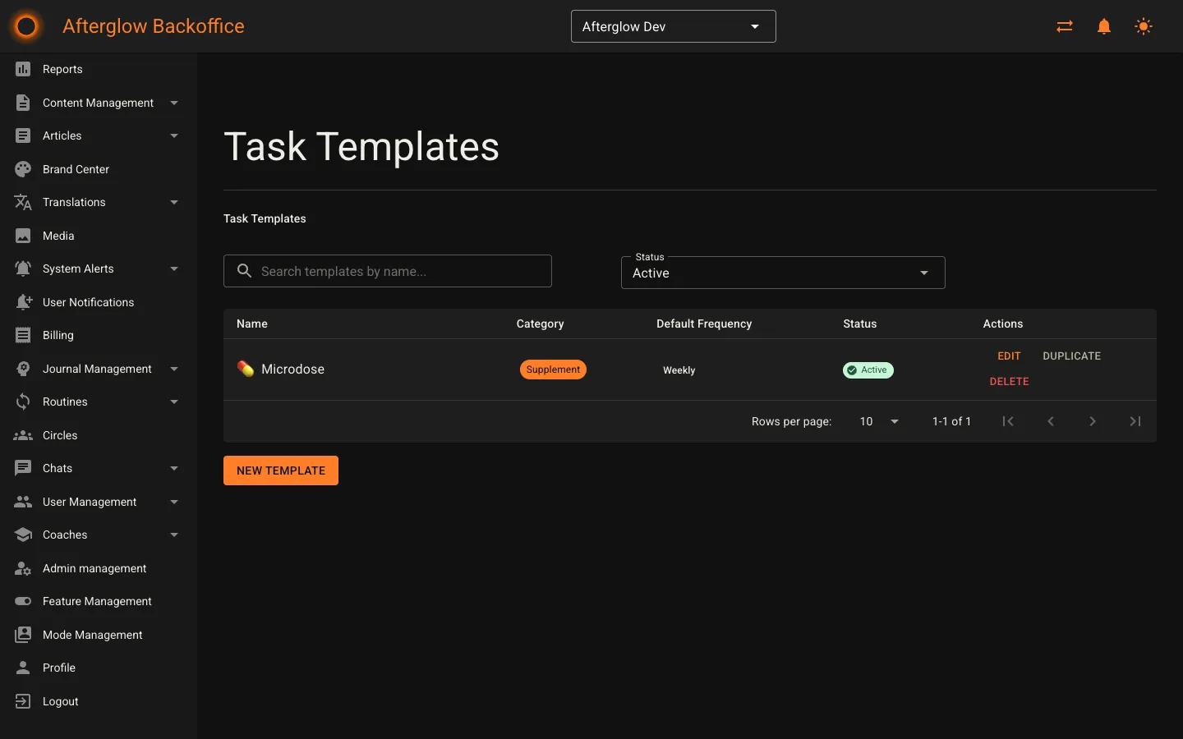Toggle the theme with the sun icon
The width and height of the screenshot is (1183, 739).
pyautogui.click(x=1143, y=26)
